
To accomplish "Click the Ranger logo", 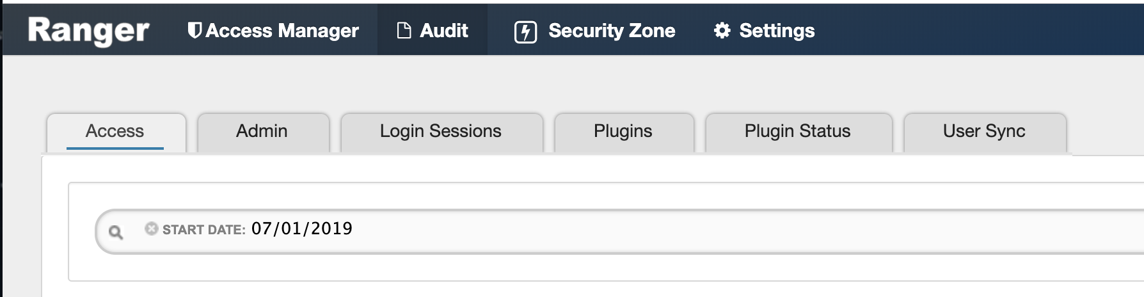I will click(x=88, y=31).
